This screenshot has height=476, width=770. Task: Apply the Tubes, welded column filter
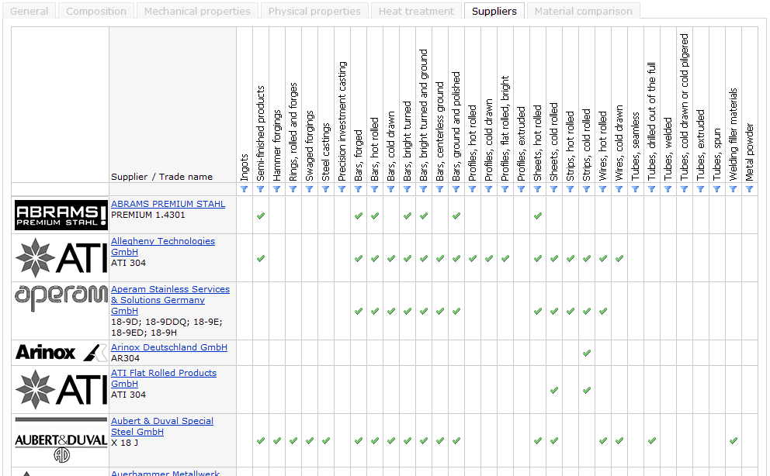[x=668, y=189]
